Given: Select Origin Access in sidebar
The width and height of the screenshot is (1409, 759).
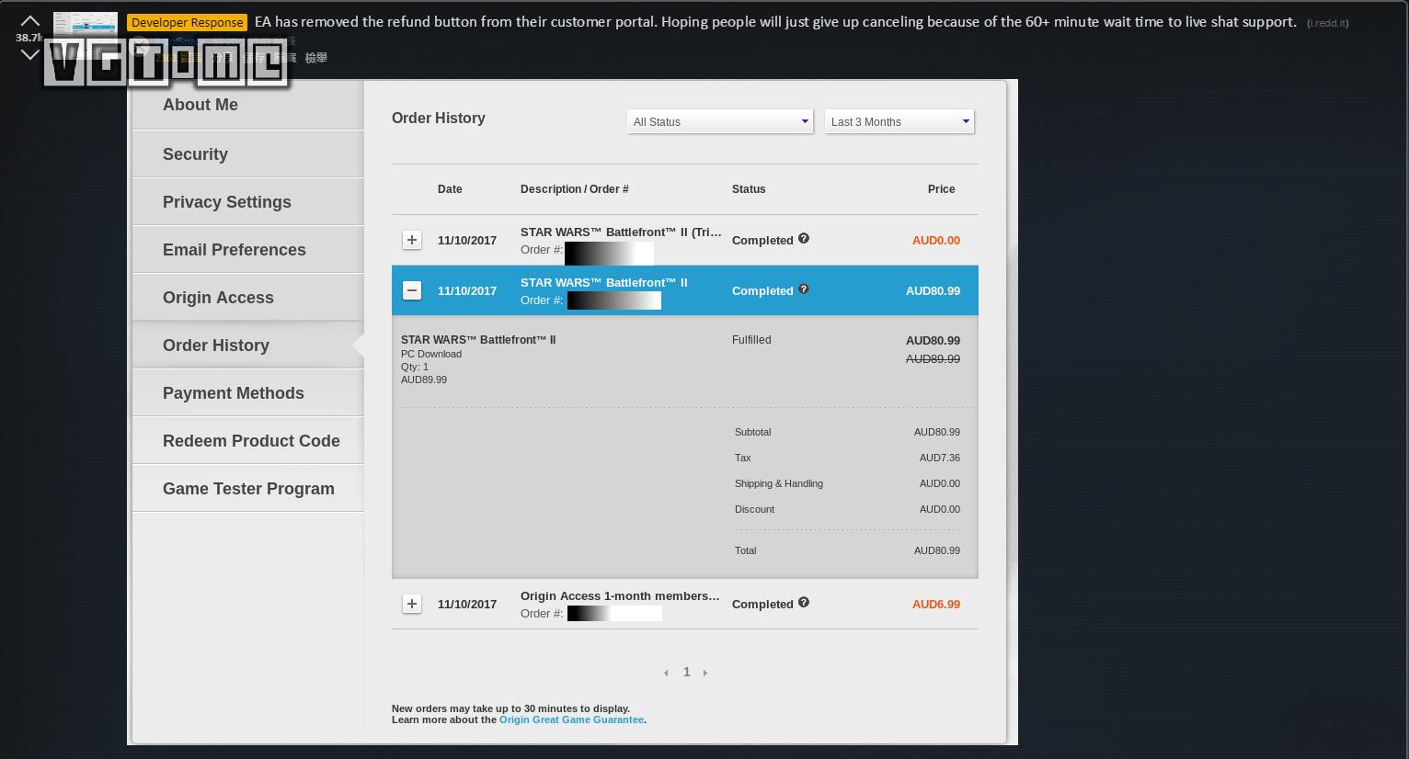Looking at the screenshot, I should (248, 298).
